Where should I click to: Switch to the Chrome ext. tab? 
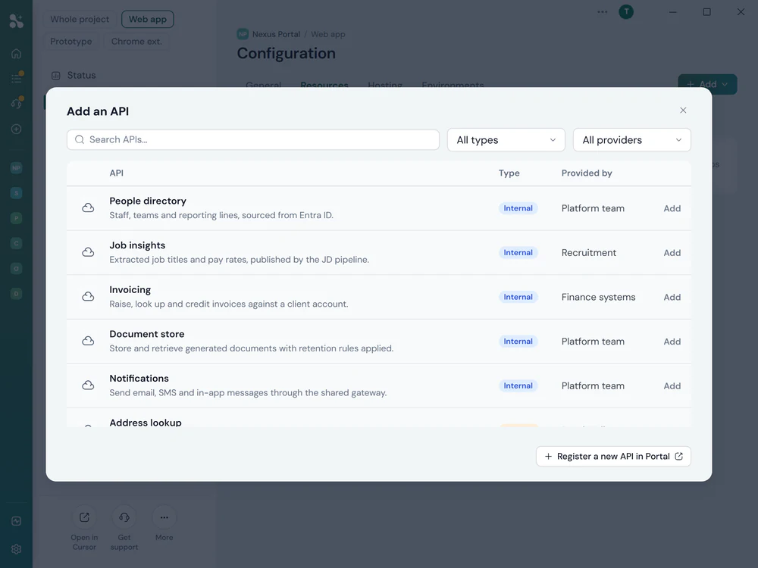[136, 42]
